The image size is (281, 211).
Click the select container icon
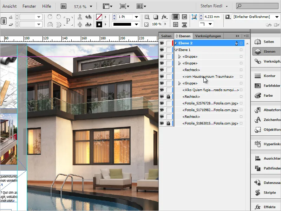(80, 17)
